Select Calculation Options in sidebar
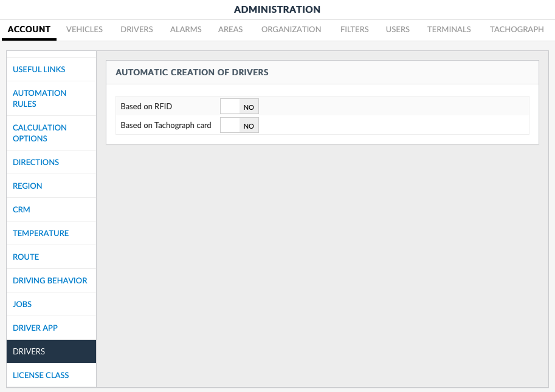 pyautogui.click(x=40, y=133)
